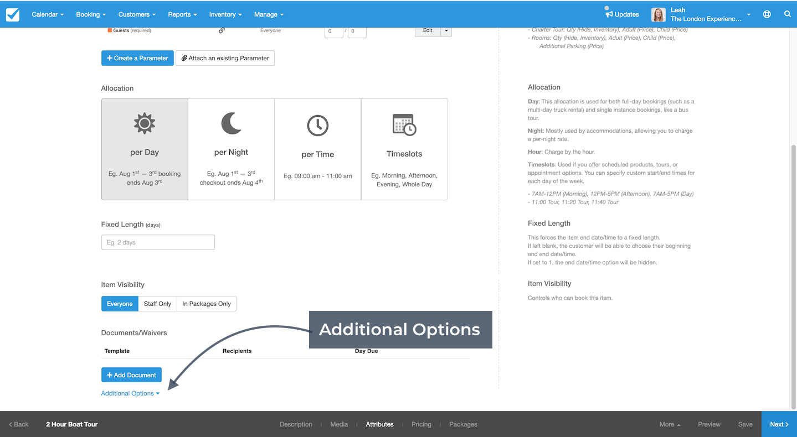Set item visibility to Everyone
This screenshot has width=797, height=437.
tap(120, 304)
